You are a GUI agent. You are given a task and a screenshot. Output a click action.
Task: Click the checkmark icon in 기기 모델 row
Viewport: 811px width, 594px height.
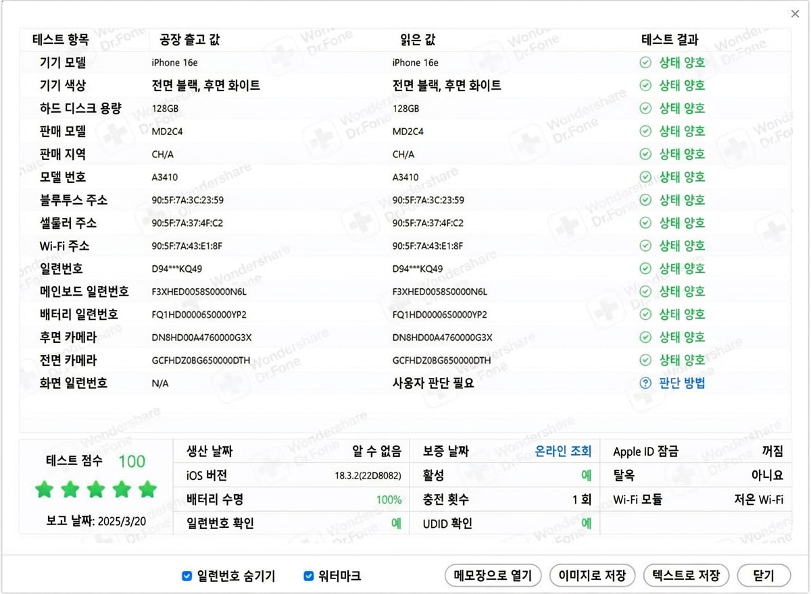pos(645,63)
